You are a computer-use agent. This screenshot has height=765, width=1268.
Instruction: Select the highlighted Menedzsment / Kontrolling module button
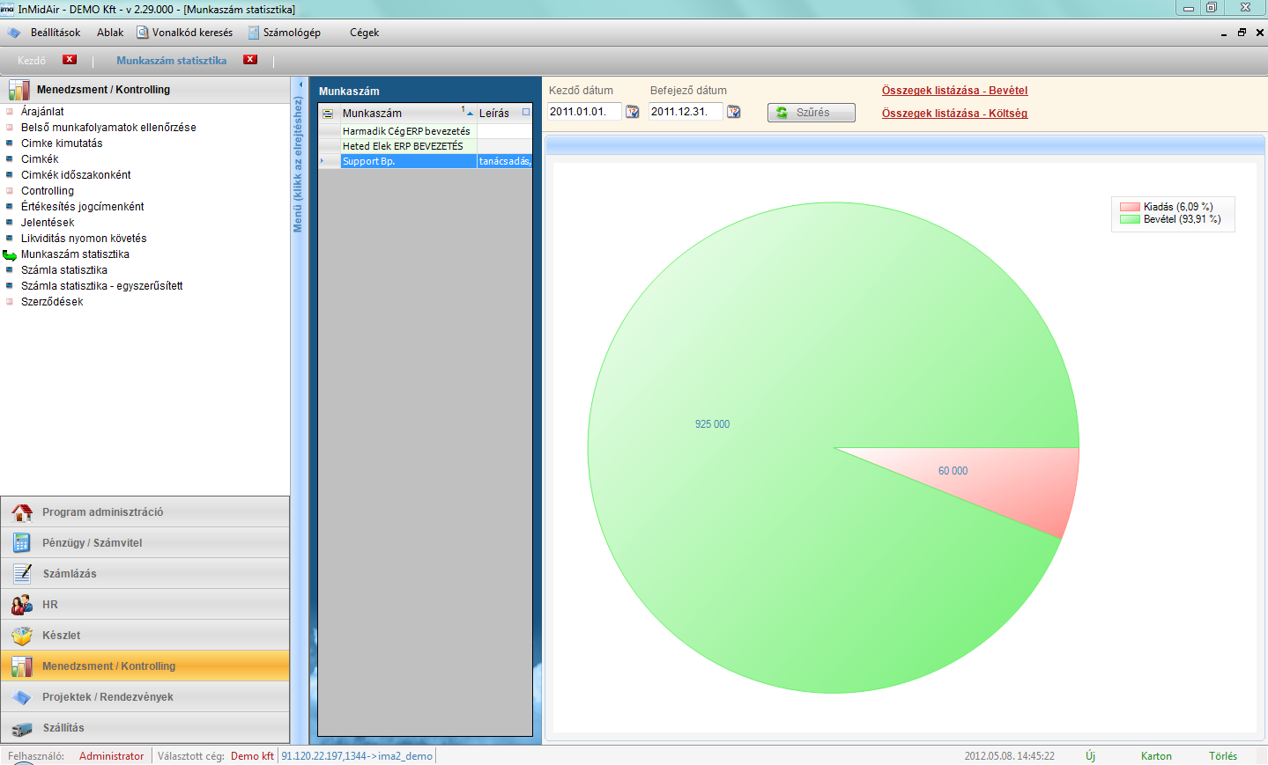[x=145, y=666]
